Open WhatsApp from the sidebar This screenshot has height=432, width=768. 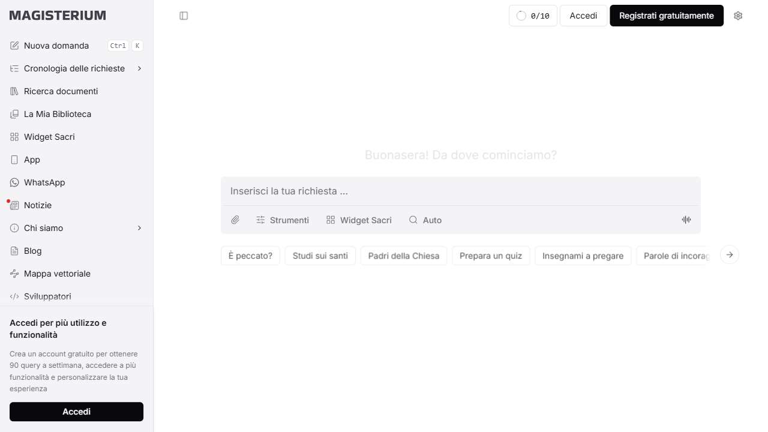coord(44,182)
